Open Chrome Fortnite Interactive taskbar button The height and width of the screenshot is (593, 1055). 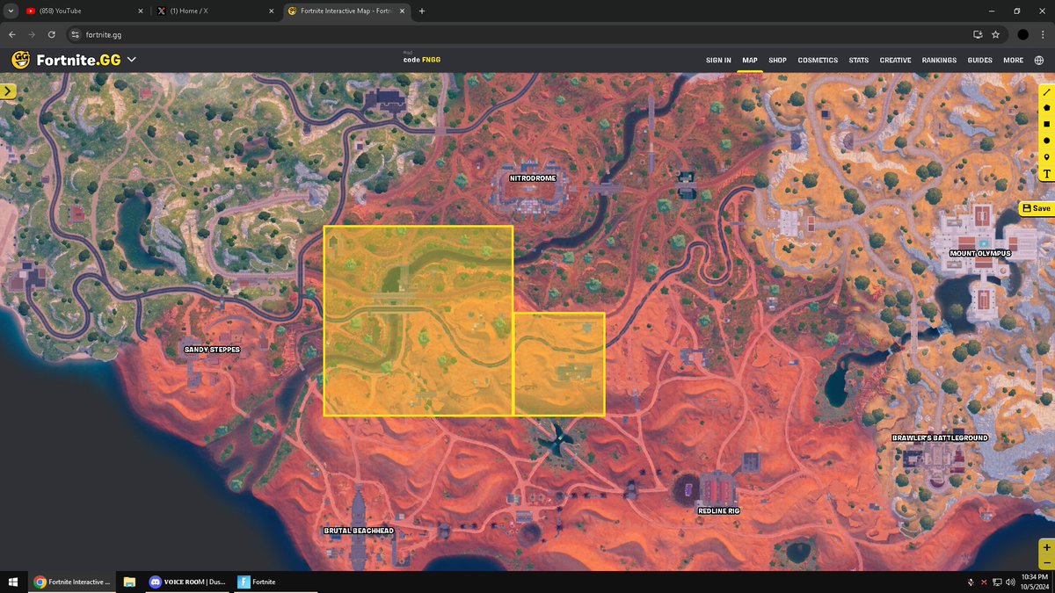coord(72,582)
